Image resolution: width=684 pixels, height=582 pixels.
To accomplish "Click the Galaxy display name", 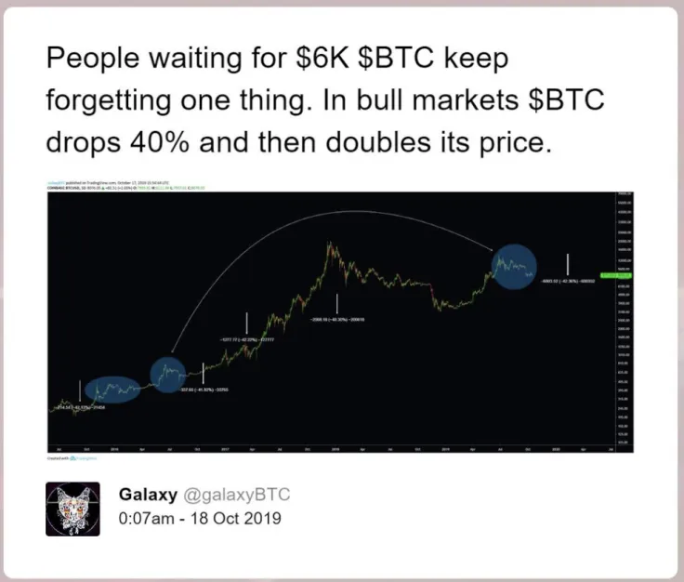I will (x=148, y=495).
